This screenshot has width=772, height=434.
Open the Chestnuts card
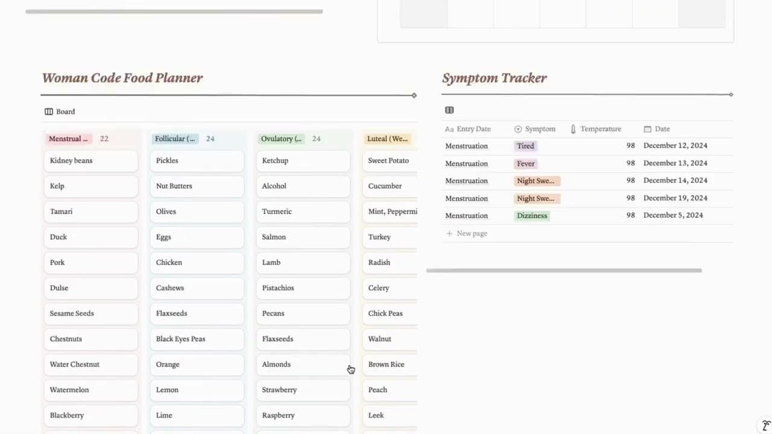pyautogui.click(x=91, y=339)
